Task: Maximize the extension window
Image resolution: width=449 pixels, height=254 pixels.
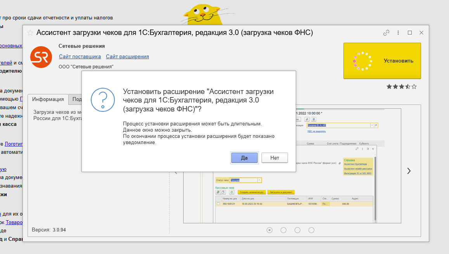Action: click(x=410, y=33)
